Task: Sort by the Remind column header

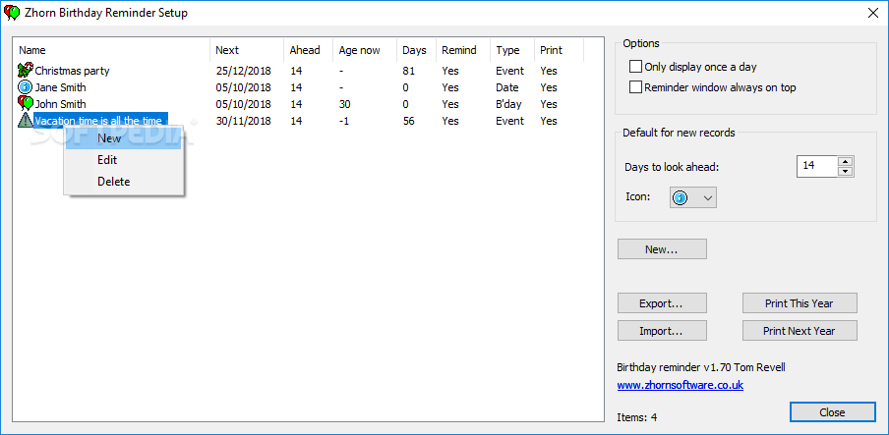Action: click(462, 50)
